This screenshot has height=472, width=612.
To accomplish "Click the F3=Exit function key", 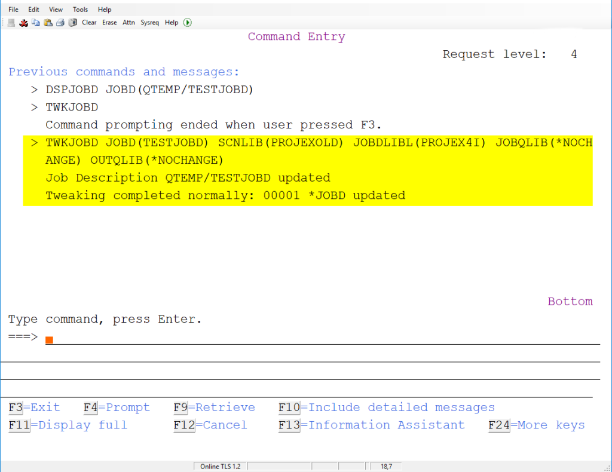I will [x=34, y=407].
